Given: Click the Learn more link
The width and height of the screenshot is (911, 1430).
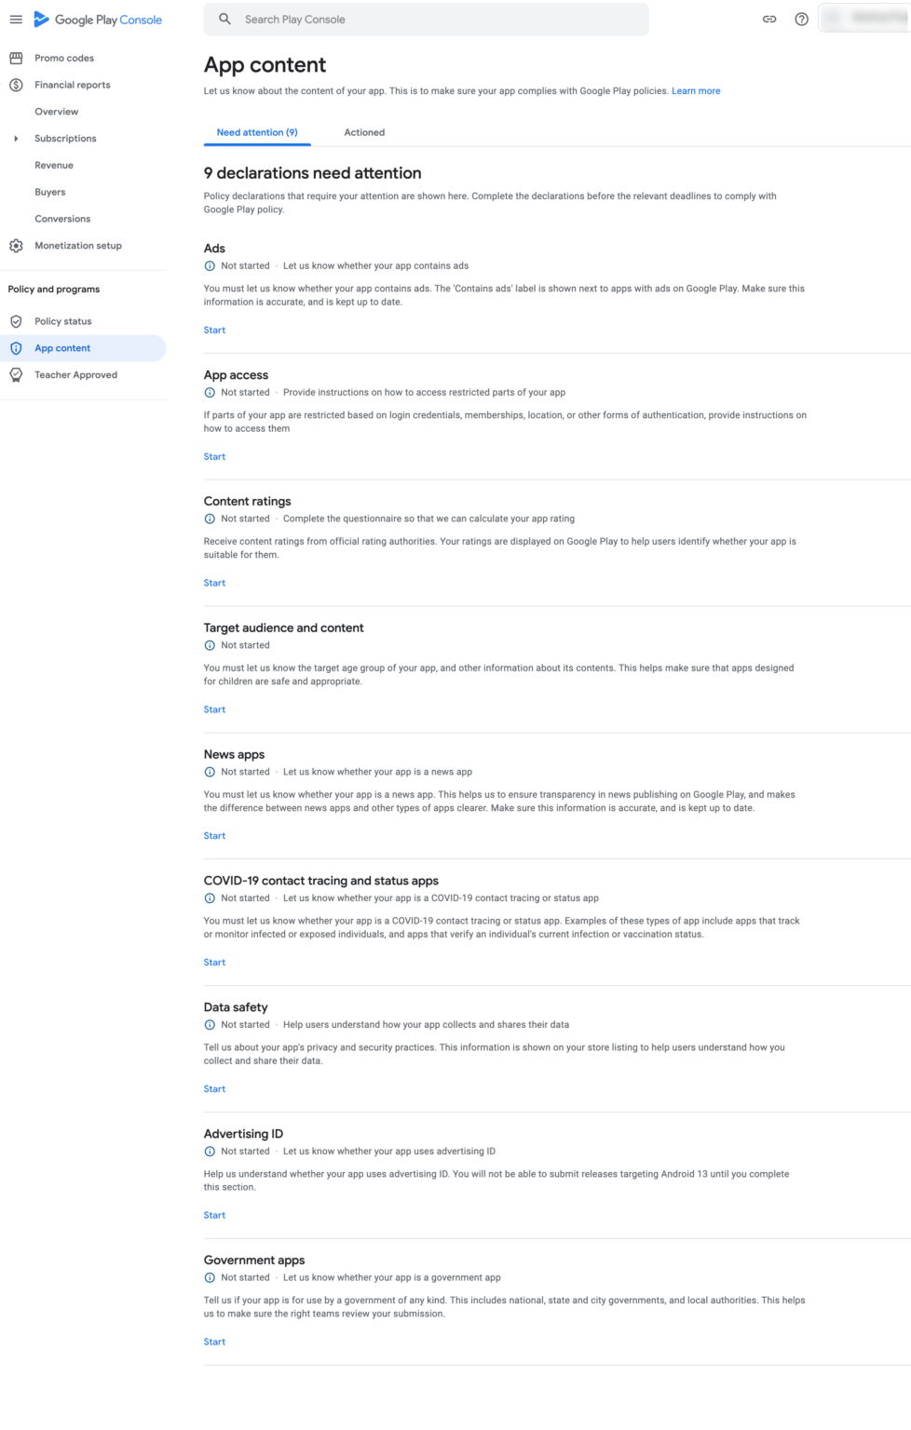Looking at the screenshot, I should (x=696, y=91).
